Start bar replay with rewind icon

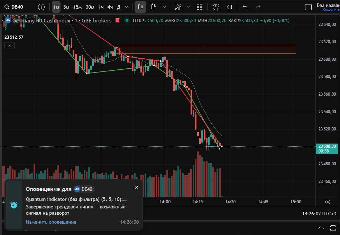pyautogui.click(x=229, y=7)
